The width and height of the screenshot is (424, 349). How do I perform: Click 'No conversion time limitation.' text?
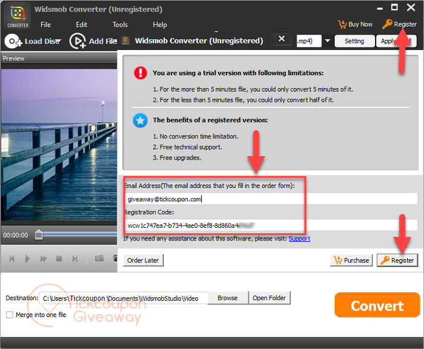coord(199,137)
